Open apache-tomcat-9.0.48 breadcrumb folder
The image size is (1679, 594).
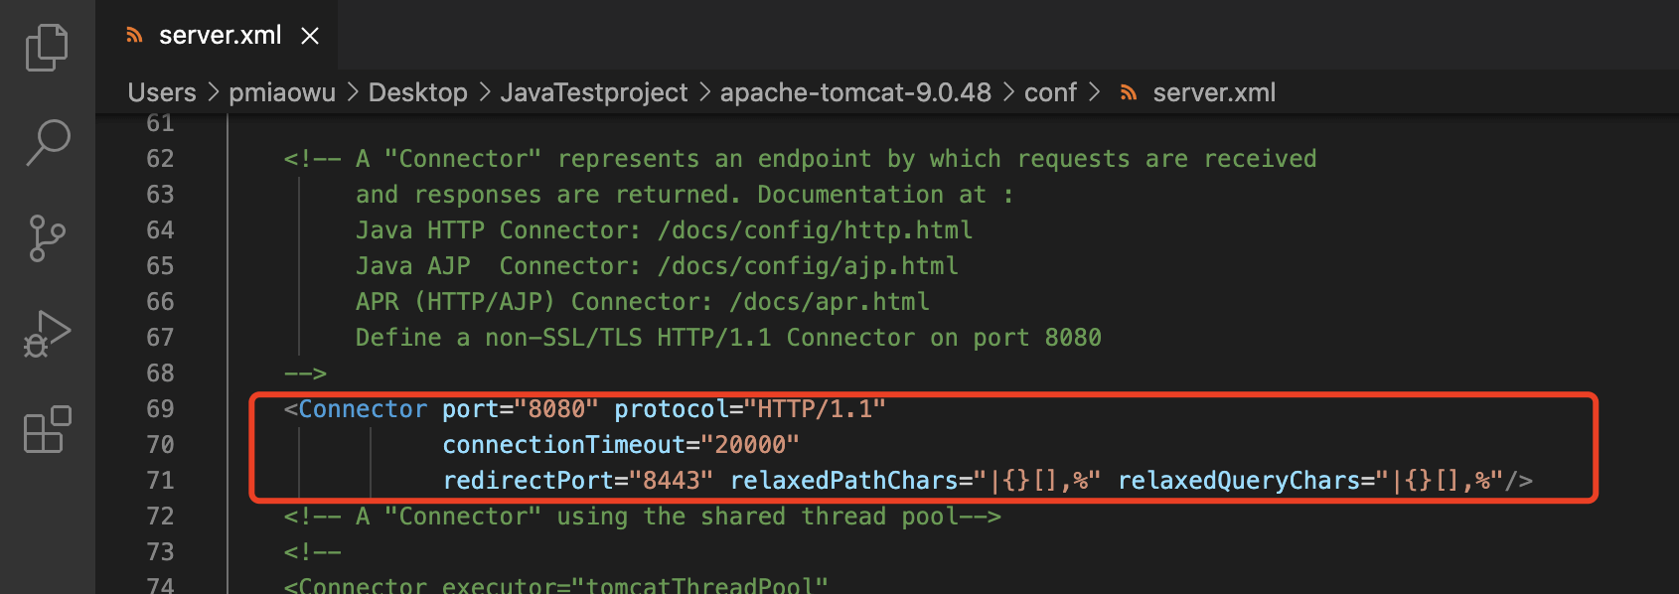tap(855, 92)
